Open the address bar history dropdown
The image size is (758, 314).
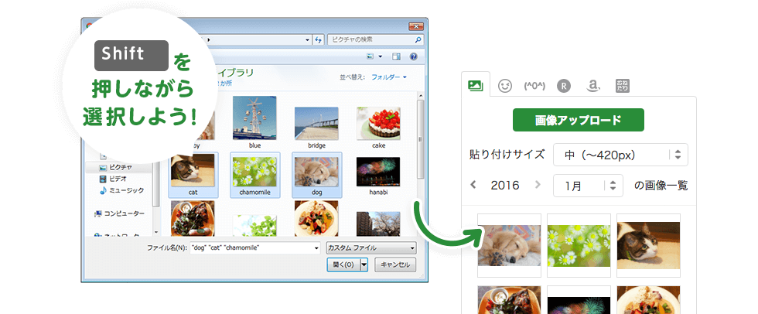308,40
